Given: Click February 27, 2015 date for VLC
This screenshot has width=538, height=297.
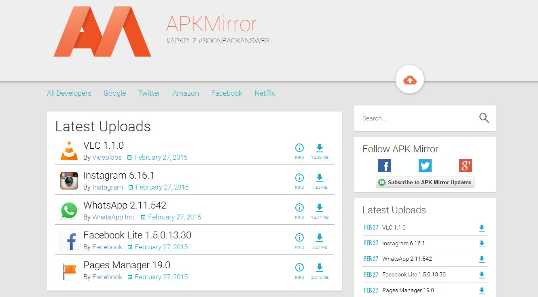Looking at the screenshot, I should pyautogui.click(x=161, y=158).
